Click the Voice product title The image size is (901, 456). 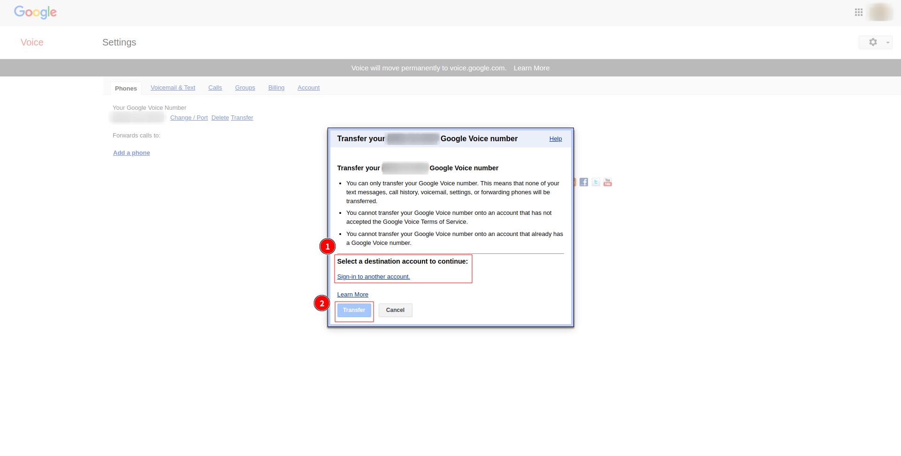[x=32, y=42]
